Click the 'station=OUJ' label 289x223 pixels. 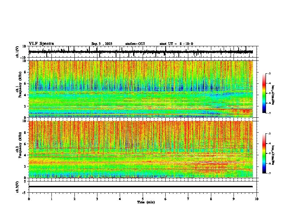[x=135, y=44]
